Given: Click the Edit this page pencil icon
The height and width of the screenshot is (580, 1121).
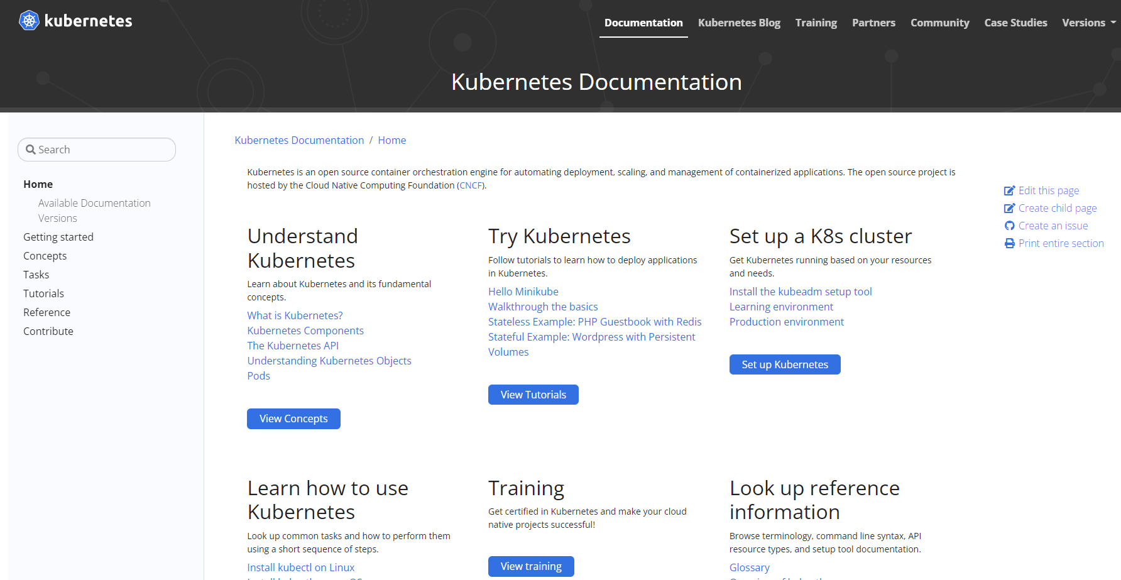Looking at the screenshot, I should point(1009,190).
